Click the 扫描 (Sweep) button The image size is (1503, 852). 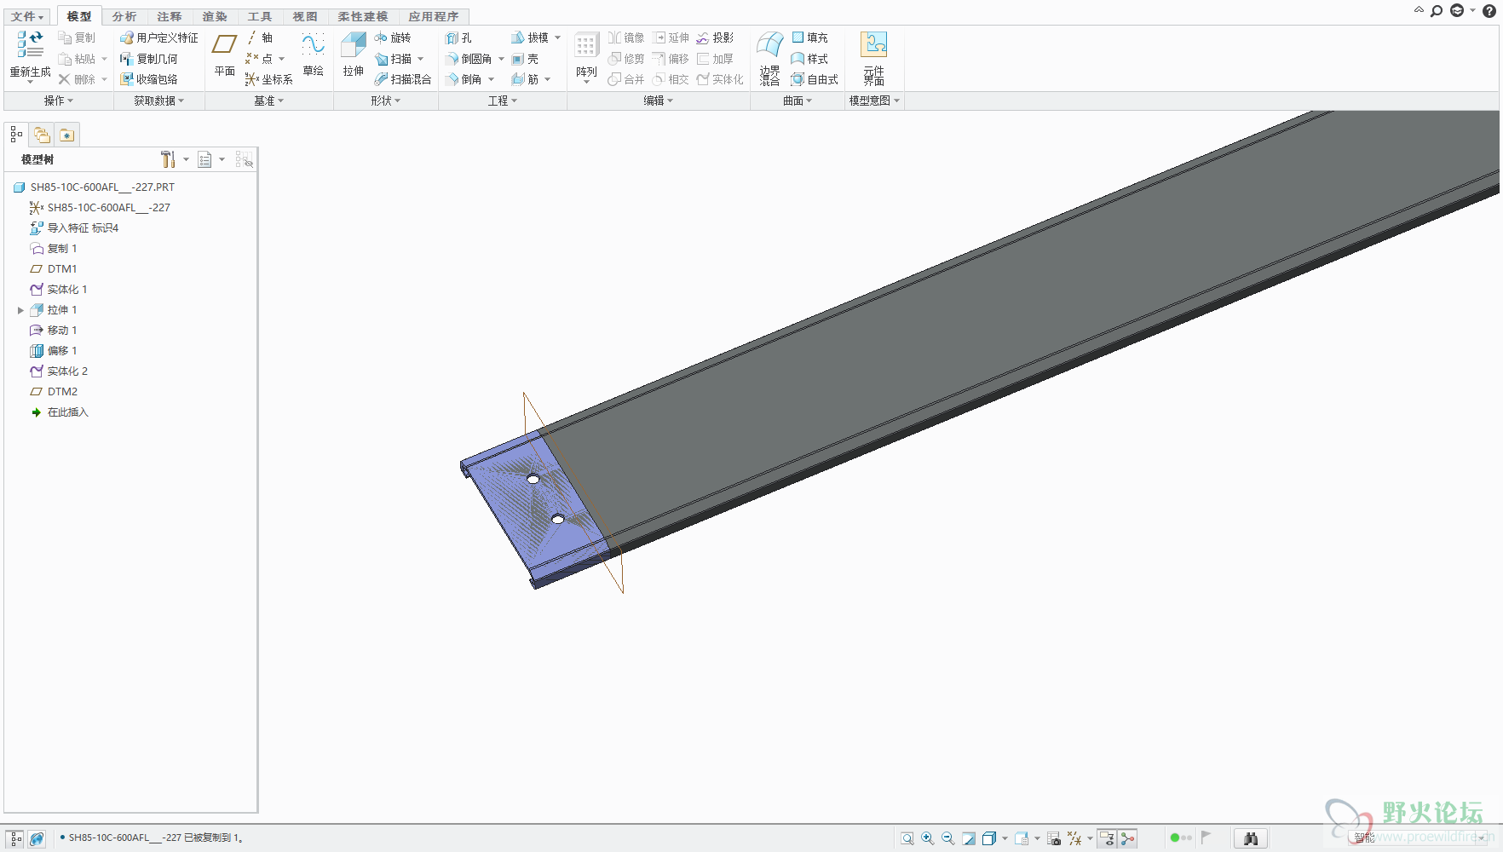[394, 59]
